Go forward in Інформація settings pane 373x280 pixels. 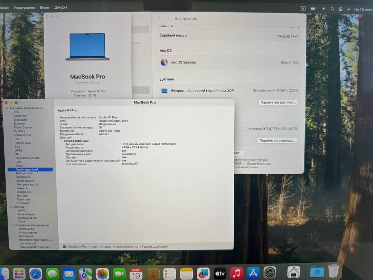tap(168, 18)
